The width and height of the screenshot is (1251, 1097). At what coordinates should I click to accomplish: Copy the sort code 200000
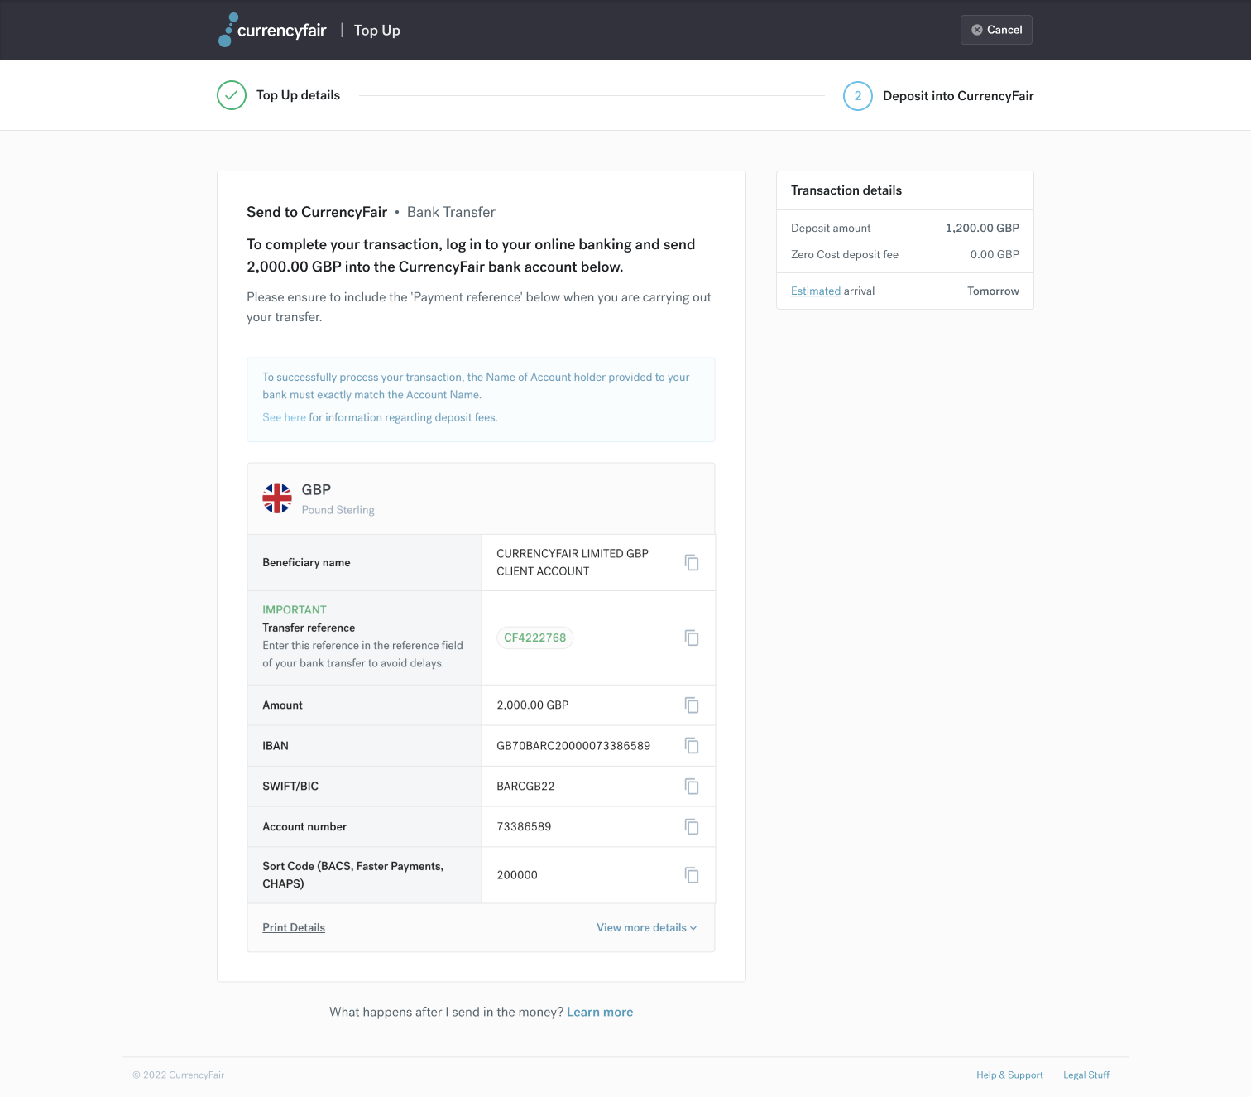point(692,874)
